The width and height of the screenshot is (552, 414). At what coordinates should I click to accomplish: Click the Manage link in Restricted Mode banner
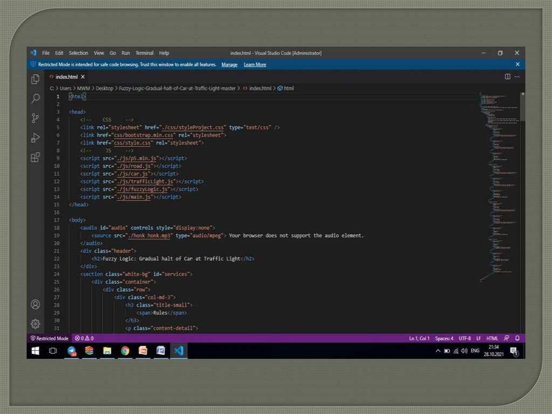point(229,65)
